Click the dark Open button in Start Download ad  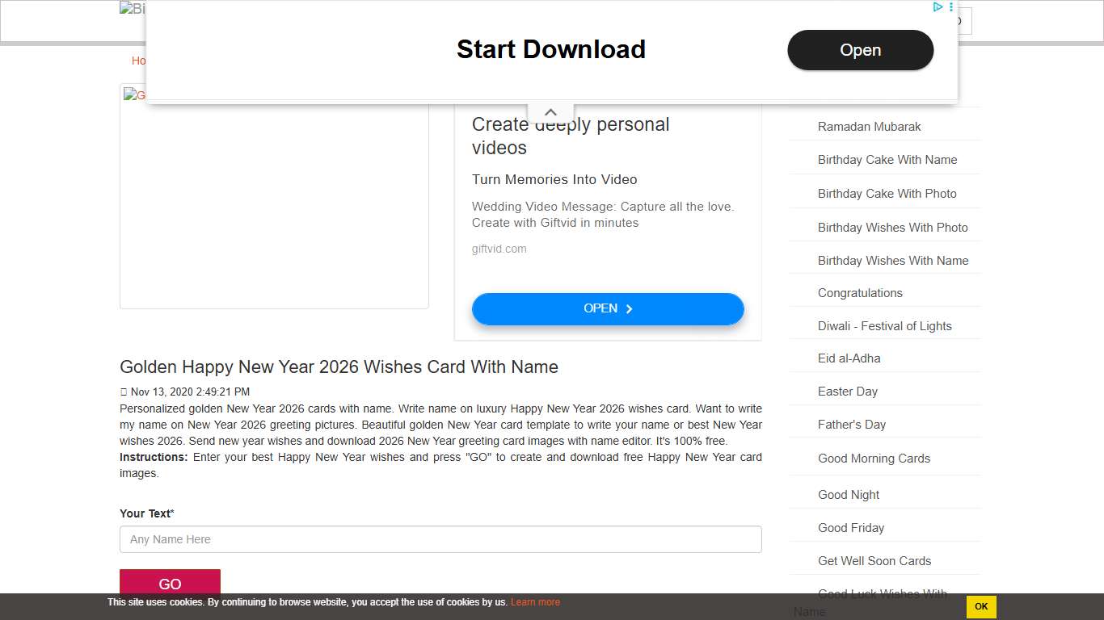(860, 50)
